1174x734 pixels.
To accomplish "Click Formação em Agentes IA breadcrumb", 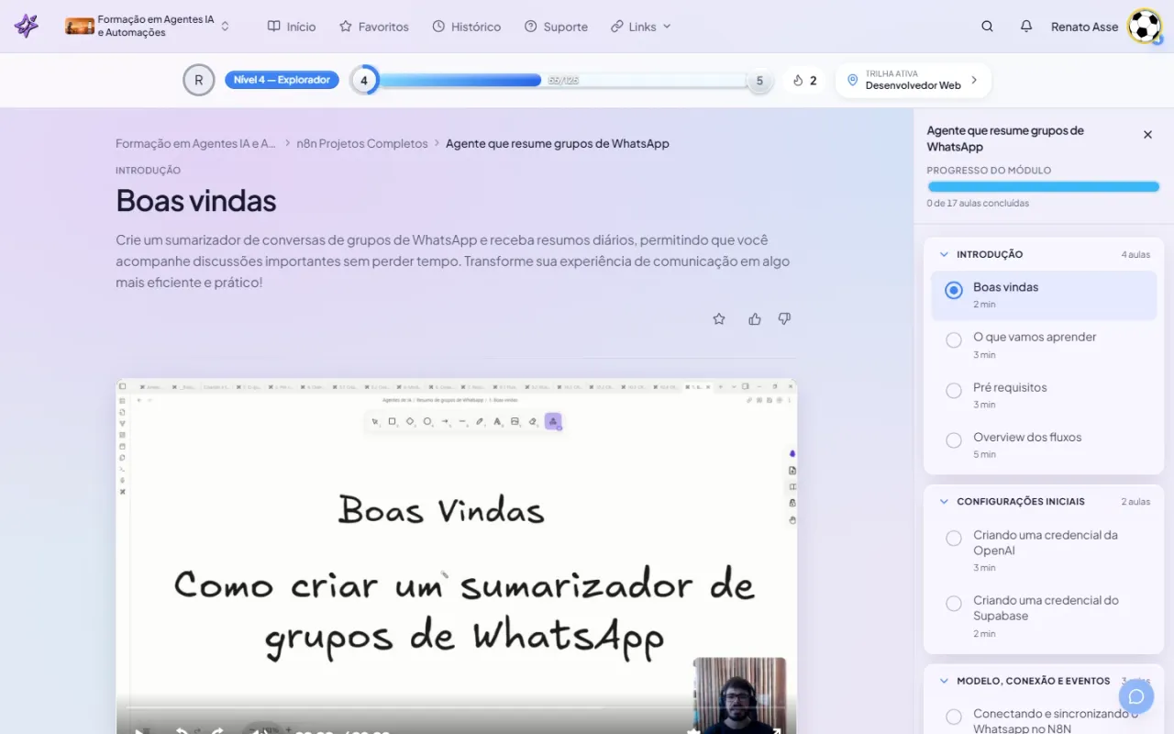I will coord(195,143).
